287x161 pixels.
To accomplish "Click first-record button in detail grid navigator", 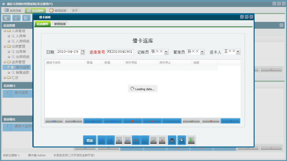I will click(54, 121).
